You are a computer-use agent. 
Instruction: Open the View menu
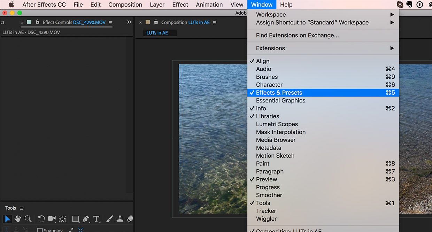(x=237, y=5)
